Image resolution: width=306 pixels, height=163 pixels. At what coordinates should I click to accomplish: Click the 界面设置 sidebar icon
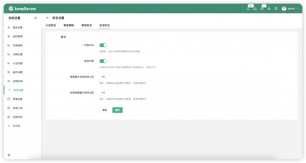point(9,99)
